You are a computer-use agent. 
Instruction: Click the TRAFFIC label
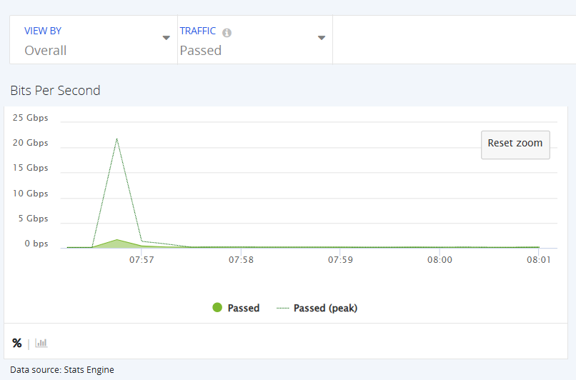point(198,31)
